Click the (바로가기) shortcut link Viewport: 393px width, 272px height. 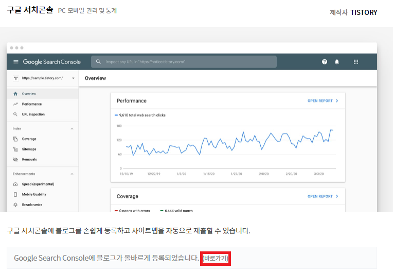pyautogui.click(x=216, y=258)
